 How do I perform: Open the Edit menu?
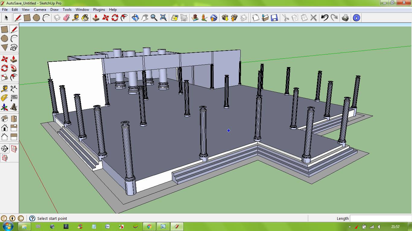point(15,10)
